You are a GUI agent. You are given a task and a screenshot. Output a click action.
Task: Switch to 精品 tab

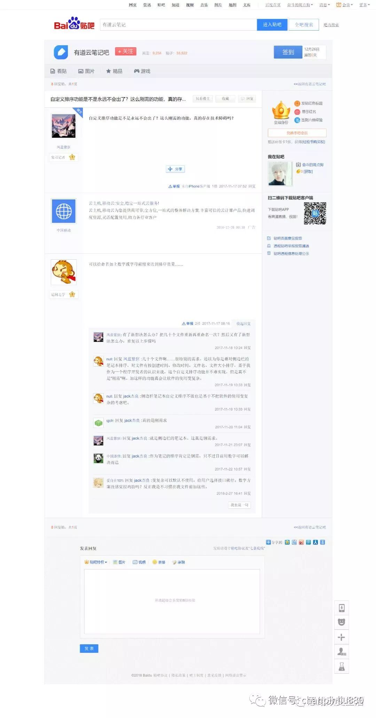point(114,71)
